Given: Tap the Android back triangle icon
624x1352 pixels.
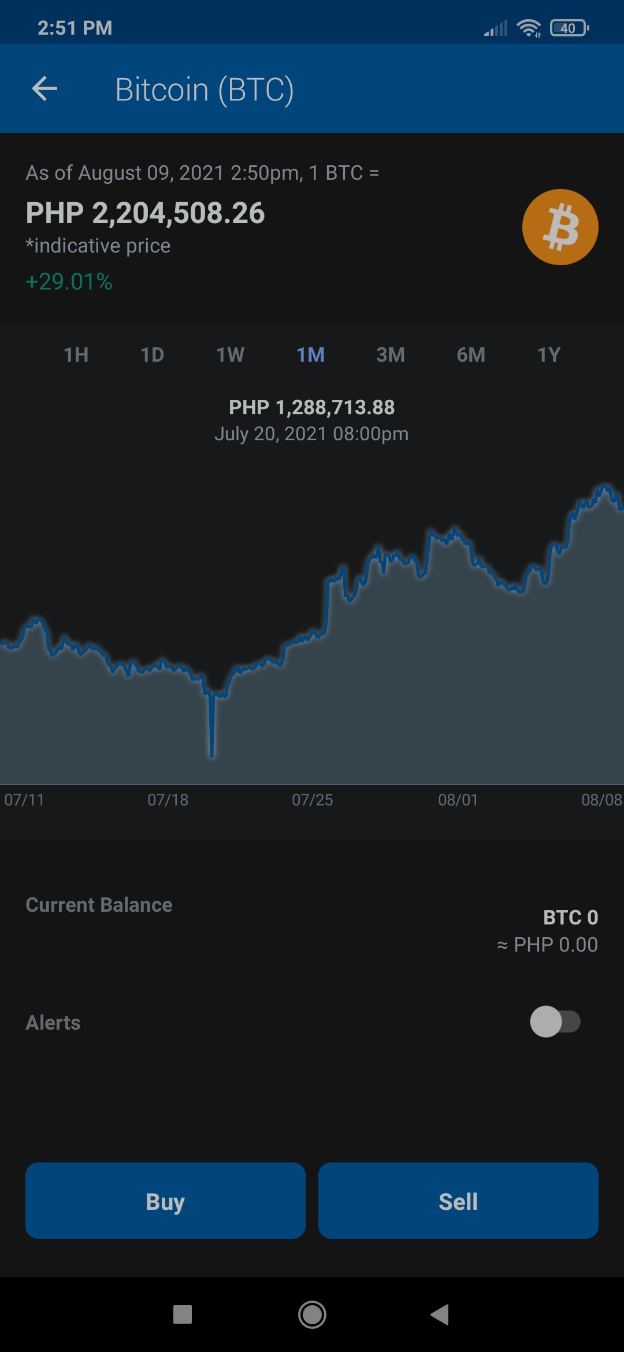Looking at the screenshot, I should tap(440, 1314).
